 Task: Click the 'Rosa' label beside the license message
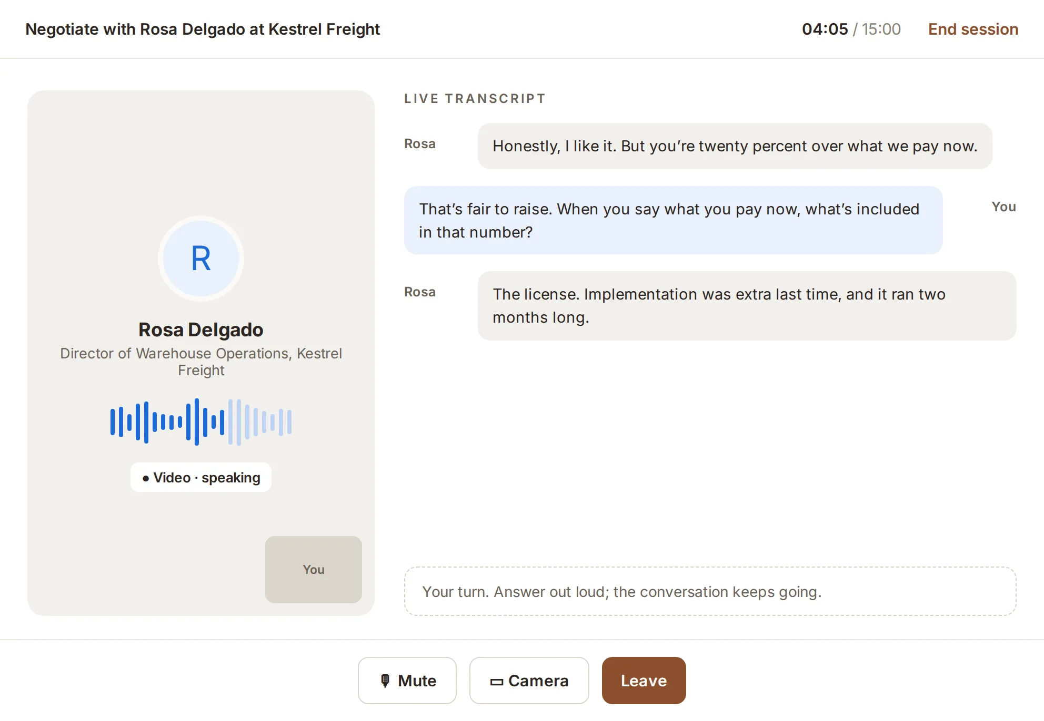point(419,292)
